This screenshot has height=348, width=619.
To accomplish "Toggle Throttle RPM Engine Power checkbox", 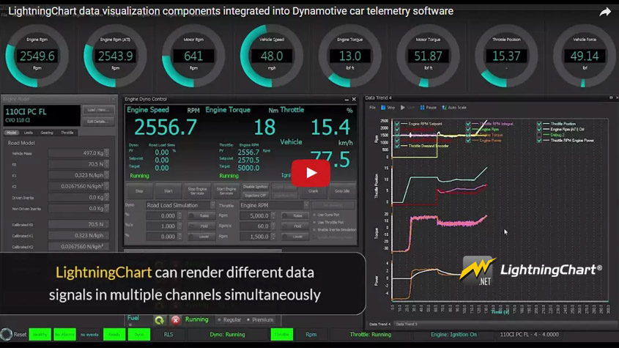I will (539, 140).
